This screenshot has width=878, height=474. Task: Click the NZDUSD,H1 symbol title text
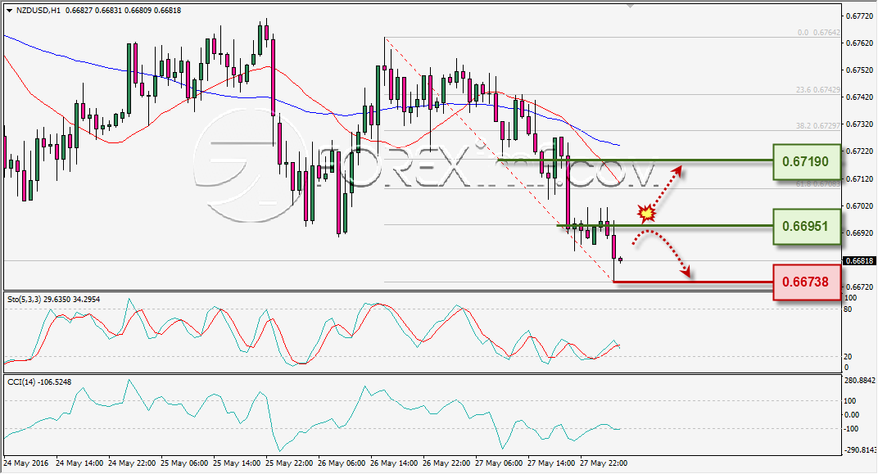(x=38, y=10)
